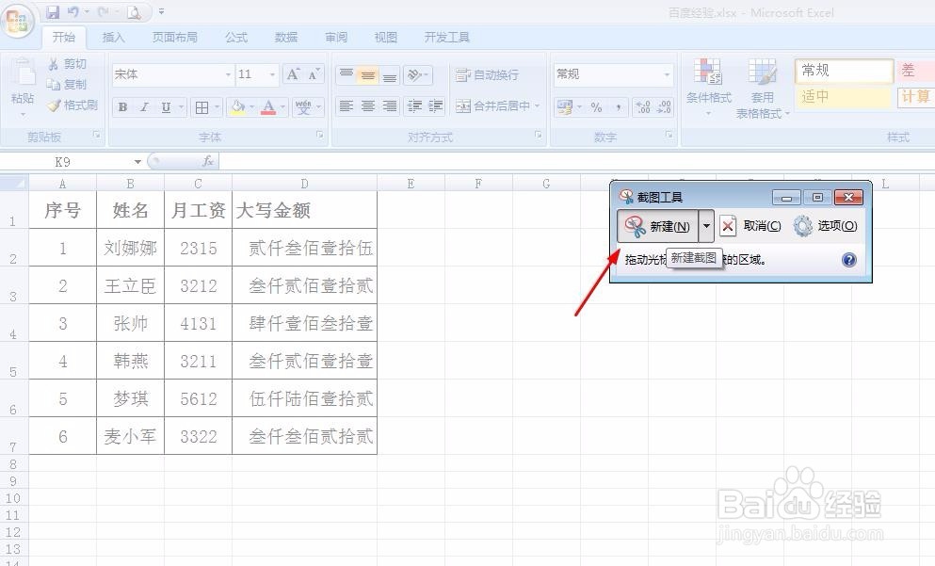Align text right
Screen dimensions: 935x566
tap(390, 106)
